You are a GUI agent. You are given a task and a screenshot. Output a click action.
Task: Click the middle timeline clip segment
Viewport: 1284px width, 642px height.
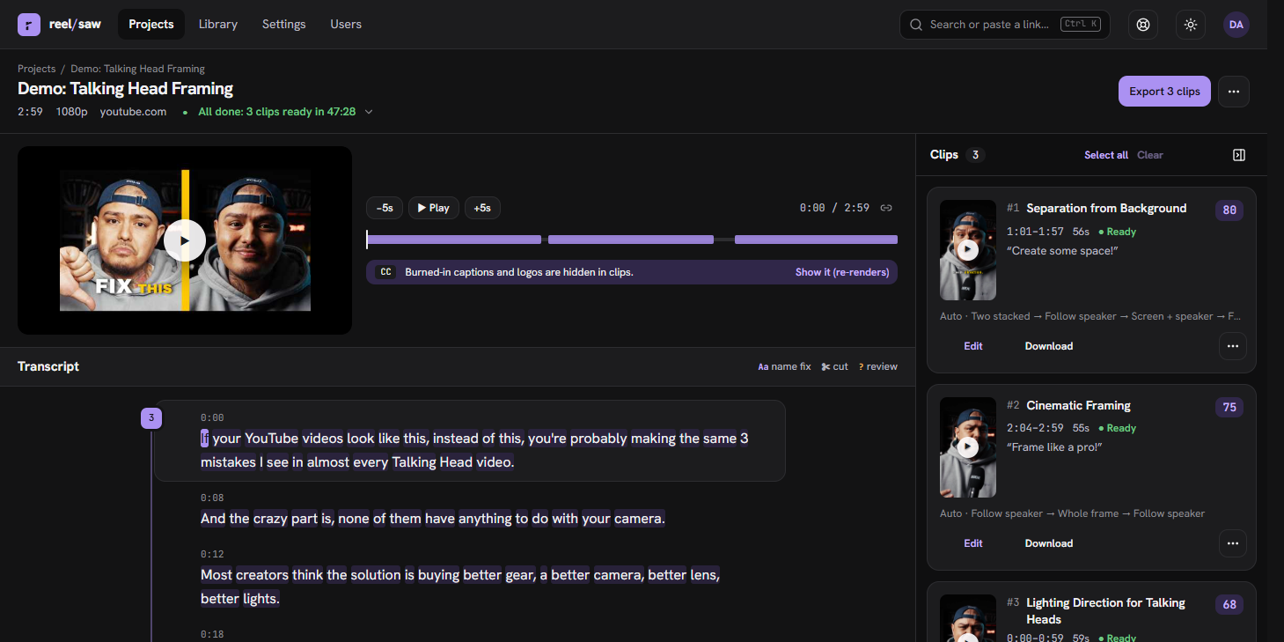click(x=630, y=240)
